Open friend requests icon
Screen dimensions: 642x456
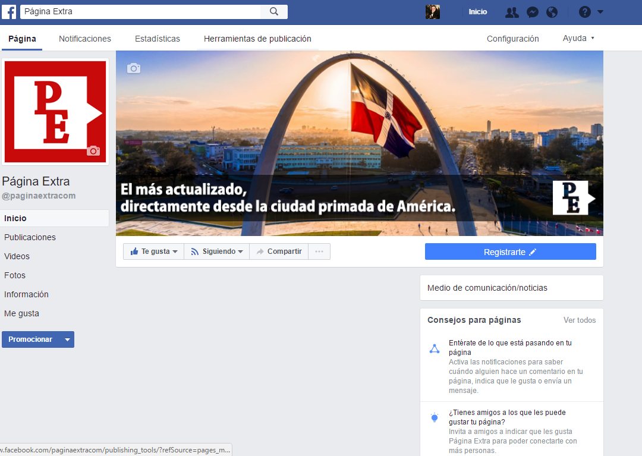click(512, 12)
